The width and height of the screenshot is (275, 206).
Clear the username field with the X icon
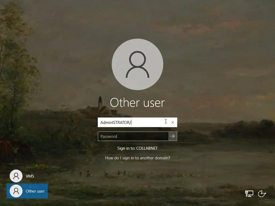[x=173, y=122]
